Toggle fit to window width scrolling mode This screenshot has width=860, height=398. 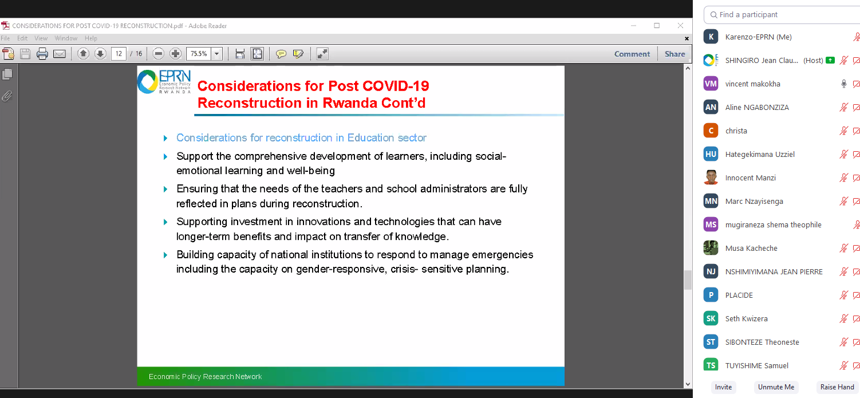[x=240, y=54]
